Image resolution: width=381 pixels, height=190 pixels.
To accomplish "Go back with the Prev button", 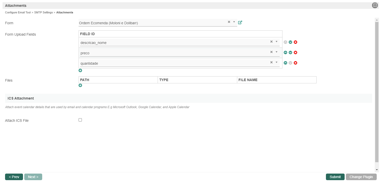I will (14, 177).
